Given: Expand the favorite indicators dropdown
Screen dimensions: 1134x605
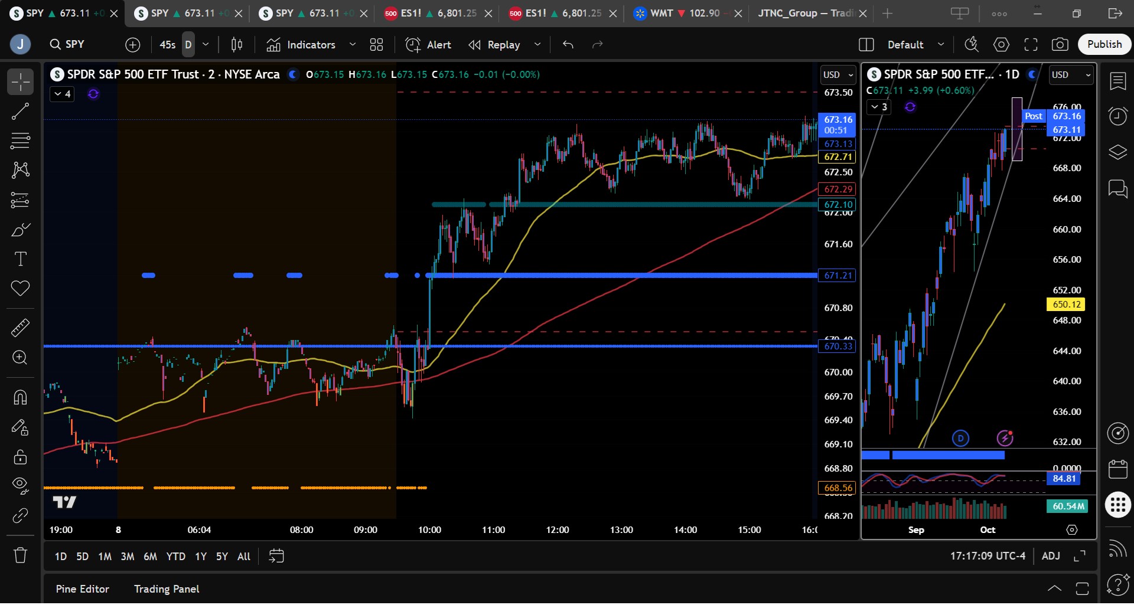Looking at the screenshot, I should click(x=353, y=44).
